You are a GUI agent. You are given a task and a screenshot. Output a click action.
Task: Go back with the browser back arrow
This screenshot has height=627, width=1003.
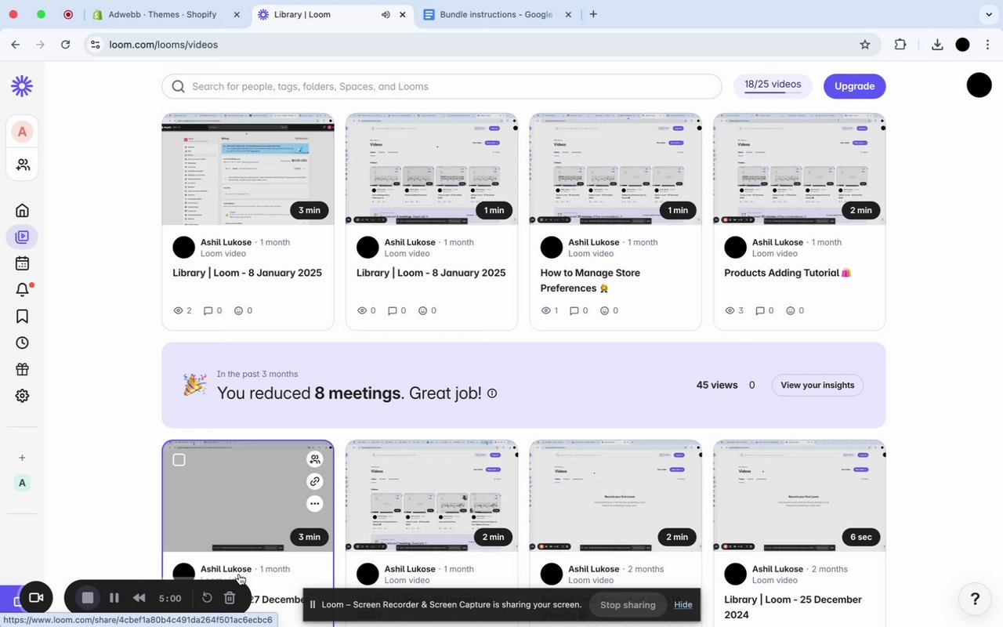pos(16,45)
